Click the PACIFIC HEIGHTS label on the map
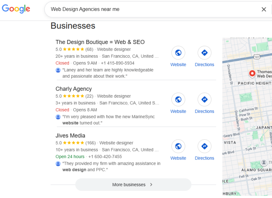Image resolution: width=272 pixels, height=198 pixels. click(x=255, y=83)
